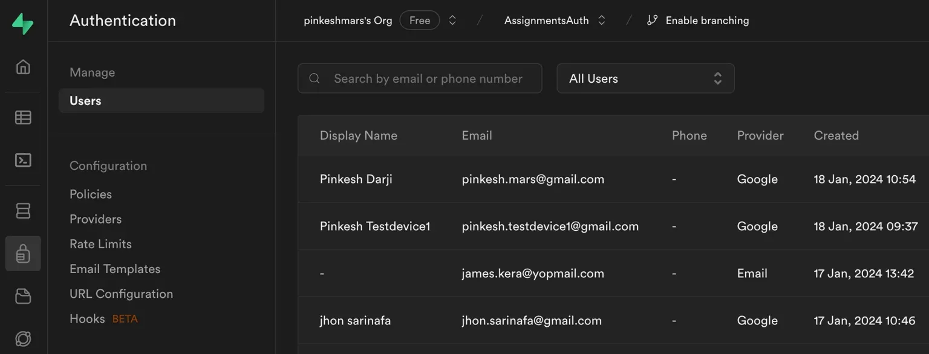Image resolution: width=929 pixels, height=354 pixels.
Task: Open Policies configuration page
Action: tap(91, 194)
